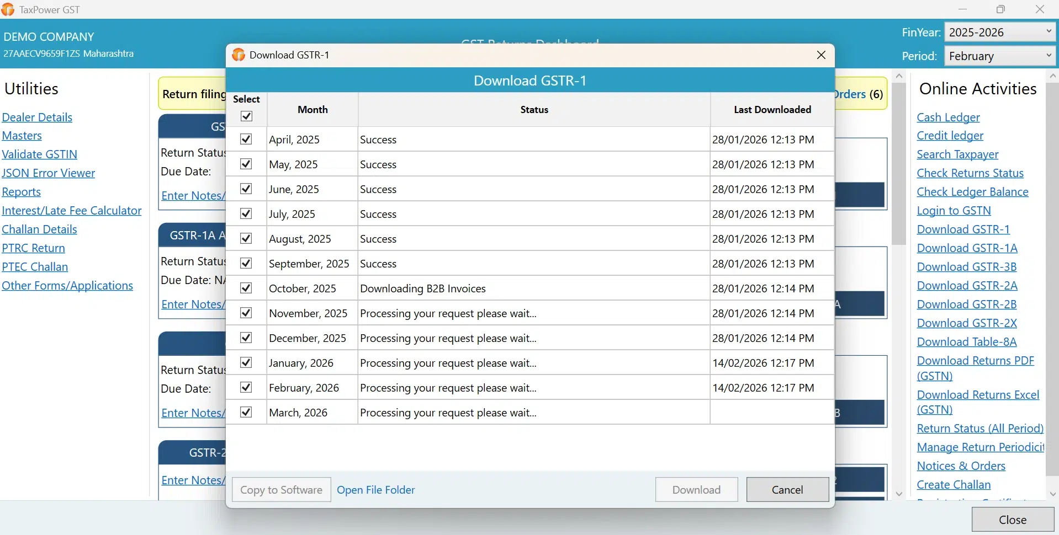Click Login to GSTN link
Screen dimensions: 1059x535
point(954,211)
